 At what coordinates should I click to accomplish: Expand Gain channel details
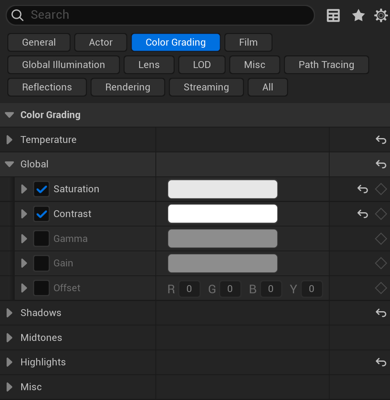point(24,263)
